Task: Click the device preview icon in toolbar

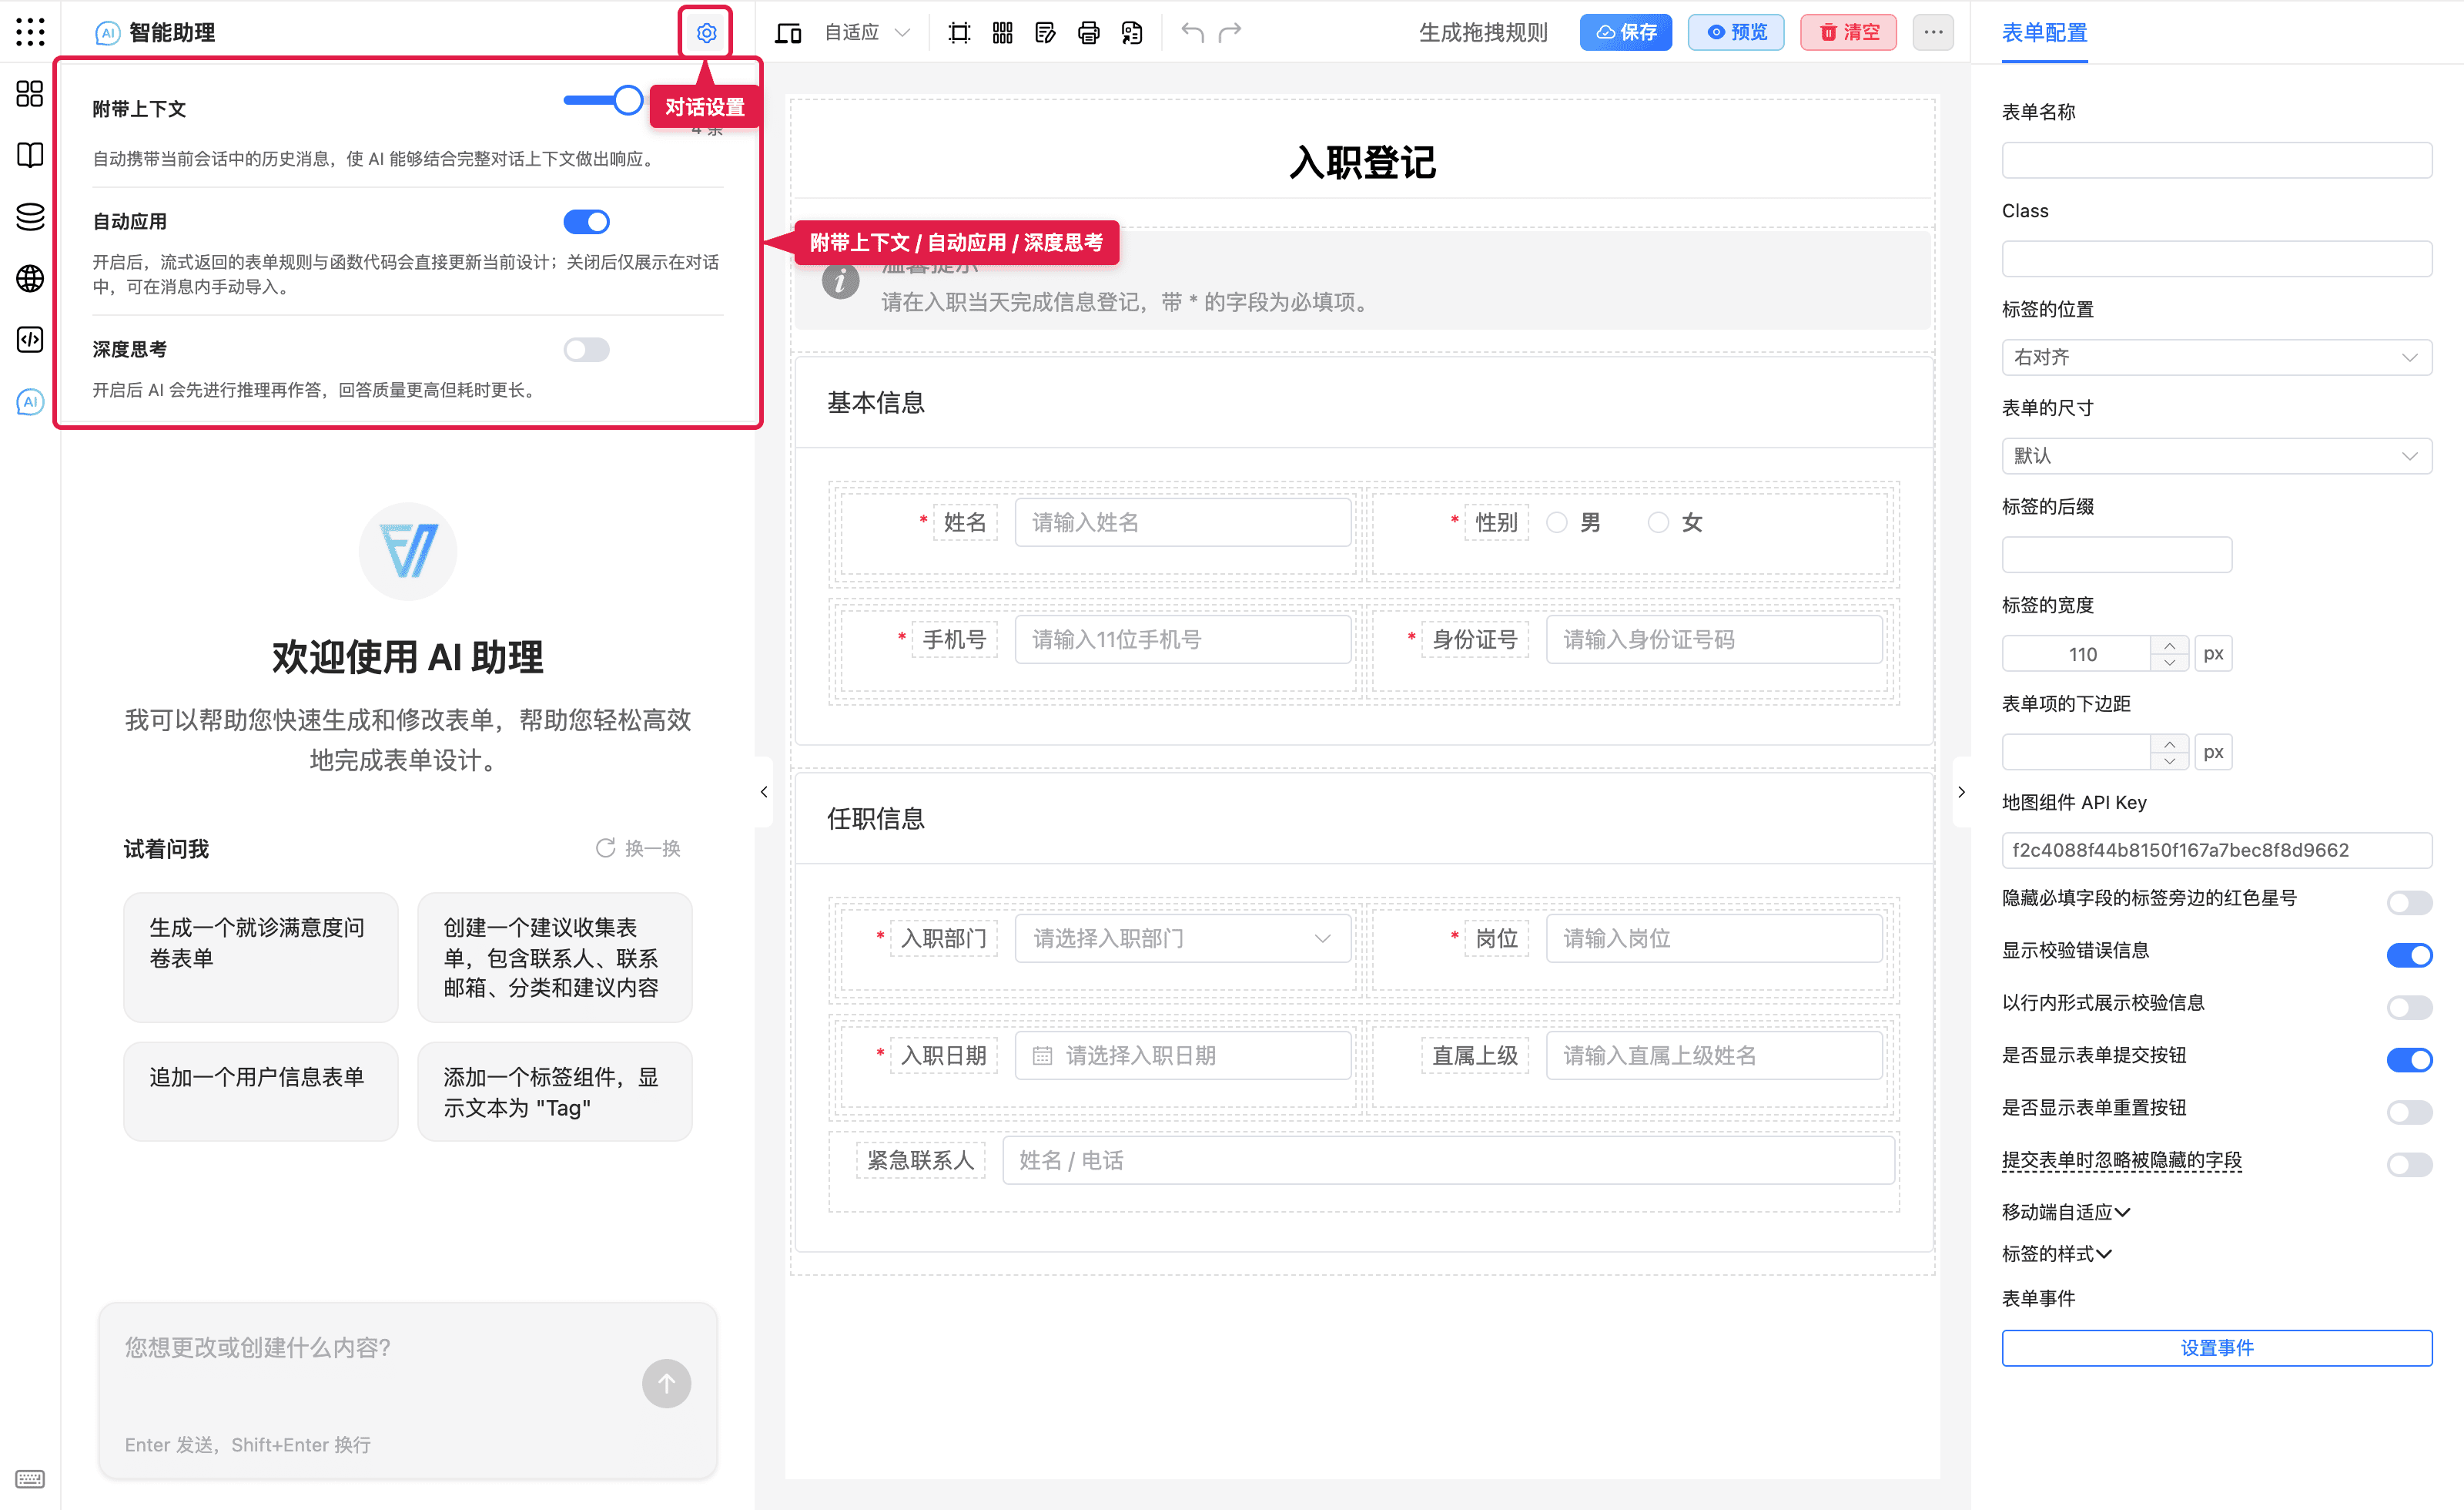Action: coord(788,33)
